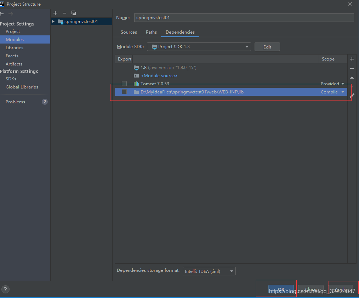Click the OK button

pyautogui.click(x=281, y=289)
